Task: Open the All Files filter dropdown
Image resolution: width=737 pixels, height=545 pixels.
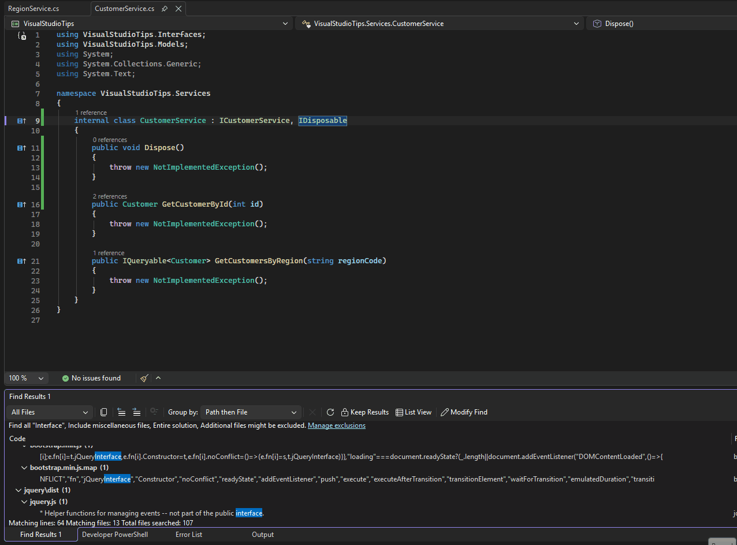Action: tap(50, 412)
